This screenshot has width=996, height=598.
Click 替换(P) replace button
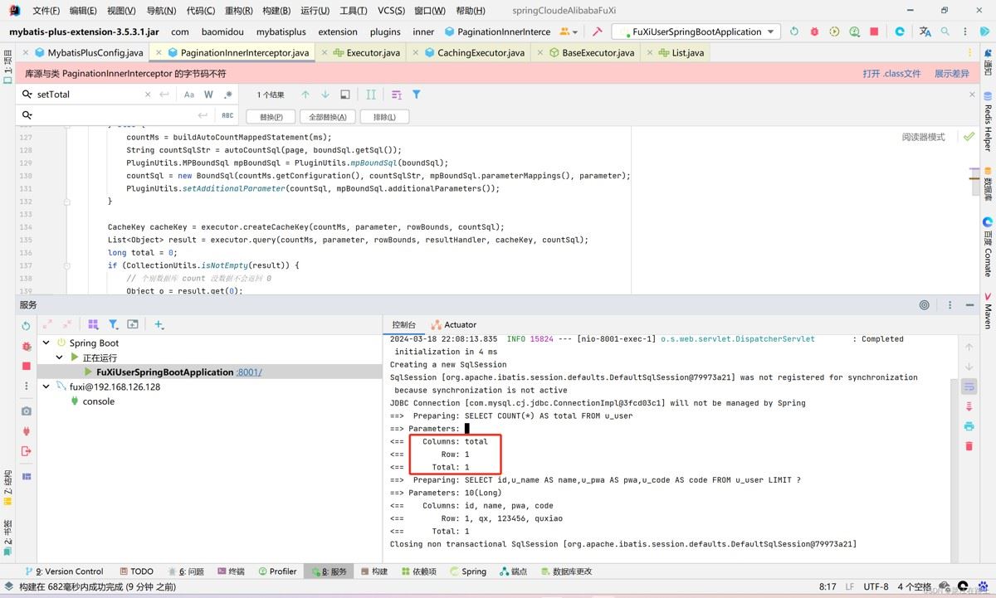point(271,117)
